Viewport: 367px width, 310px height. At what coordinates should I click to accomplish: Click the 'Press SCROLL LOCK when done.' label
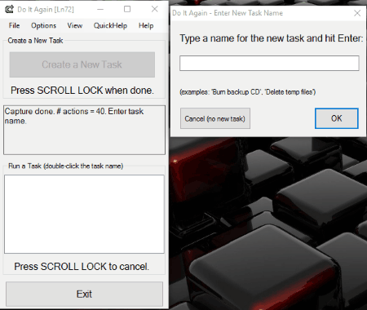(x=82, y=91)
